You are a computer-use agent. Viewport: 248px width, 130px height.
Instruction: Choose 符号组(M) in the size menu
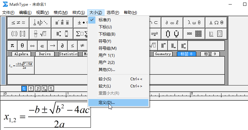click(x=118, y=48)
